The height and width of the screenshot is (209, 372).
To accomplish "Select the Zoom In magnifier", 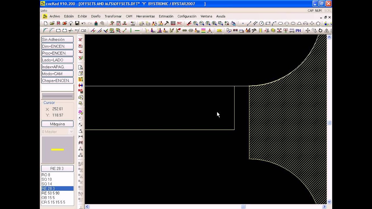I will point(195,23).
